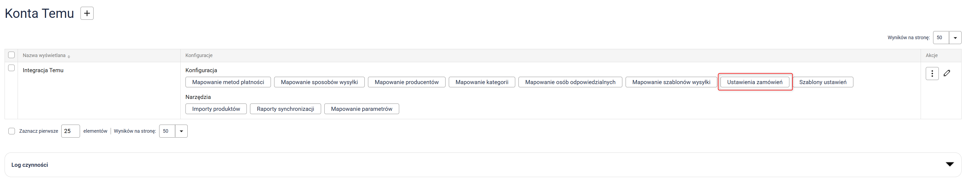
Task: Click the pencil edit icon
Action: (x=947, y=73)
